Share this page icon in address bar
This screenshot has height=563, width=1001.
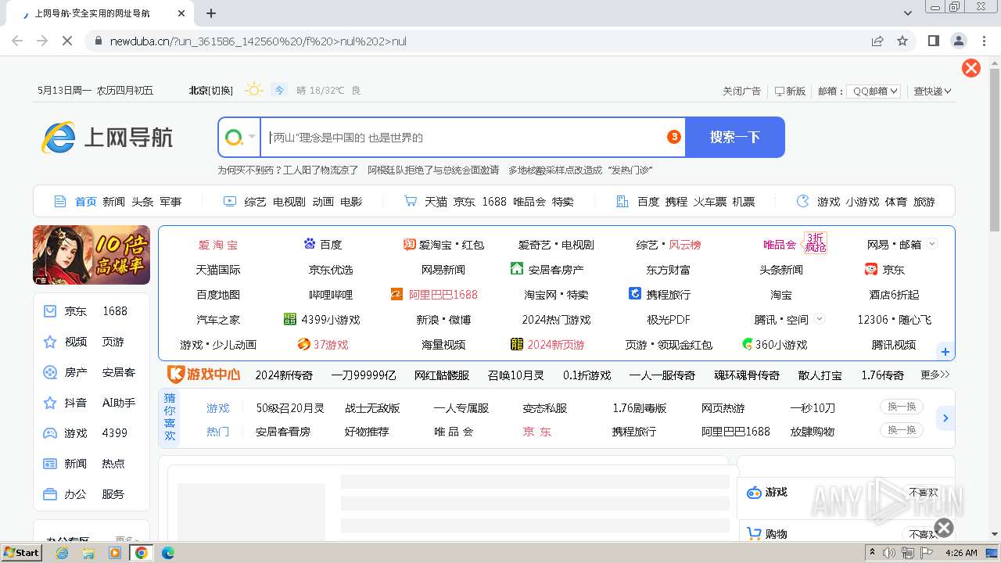point(877,41)
